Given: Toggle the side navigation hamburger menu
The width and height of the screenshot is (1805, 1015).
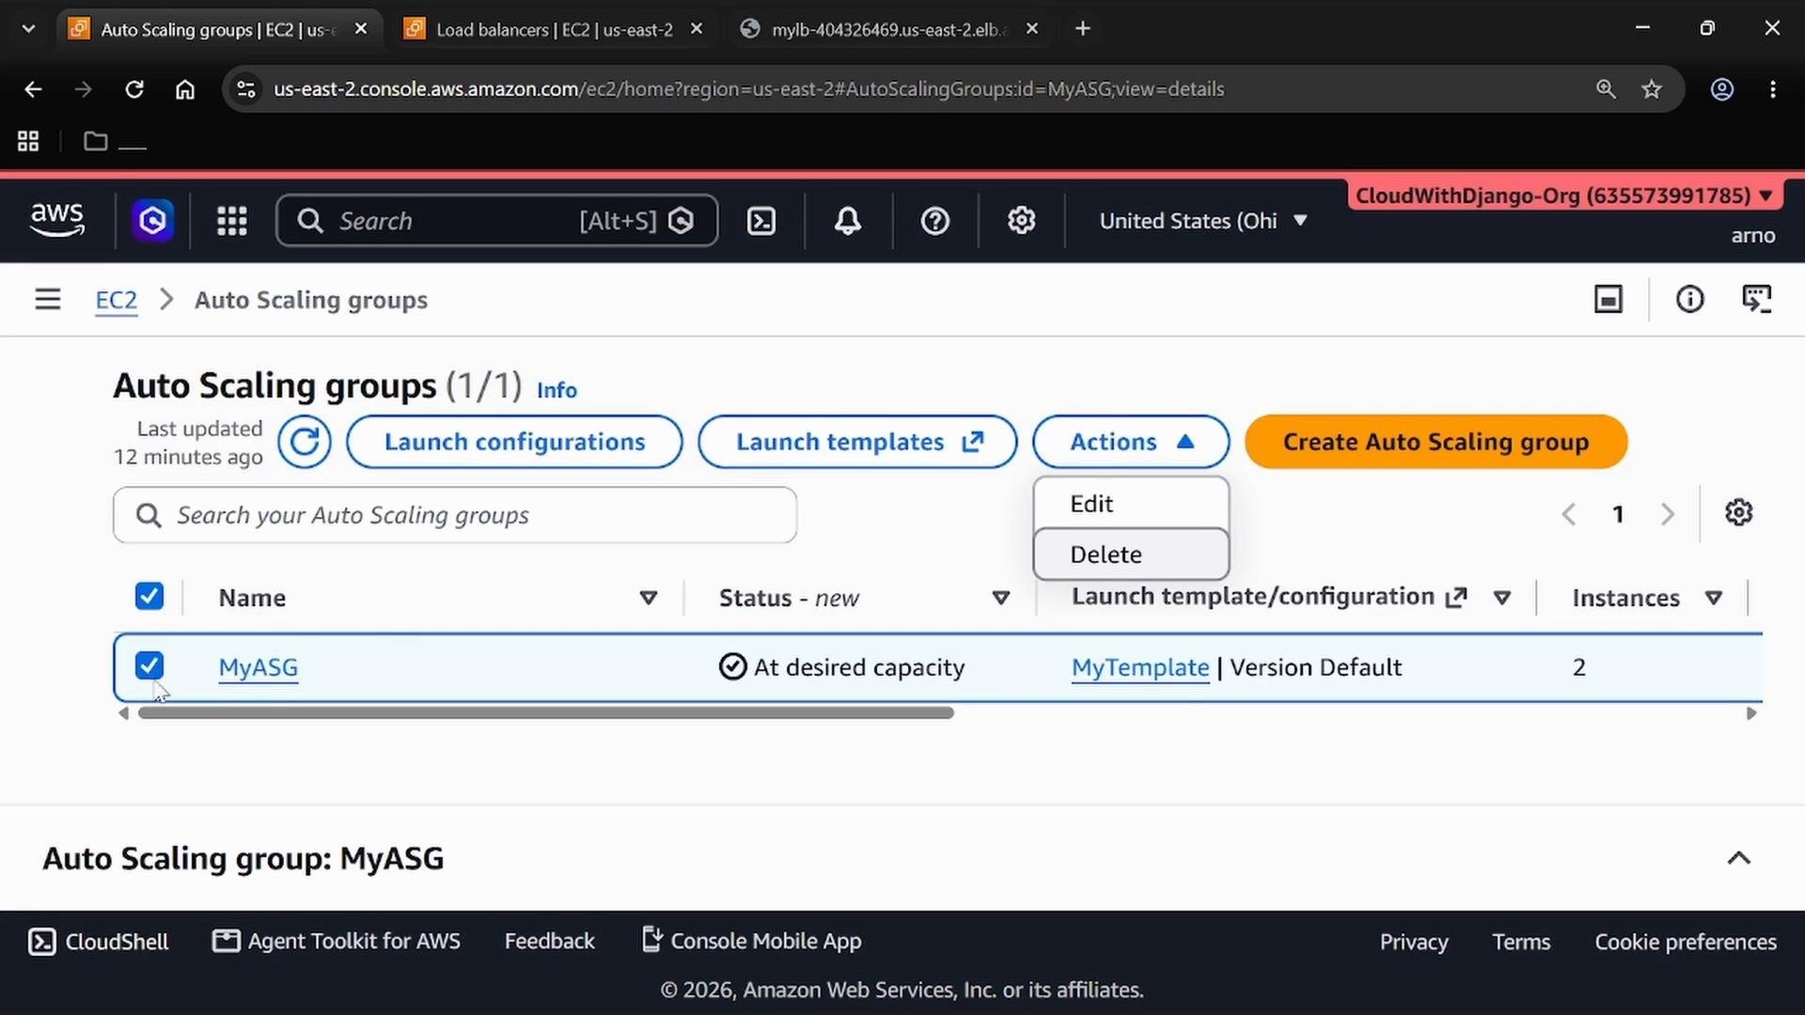Looking at the screenshot, I should [48, 300].
